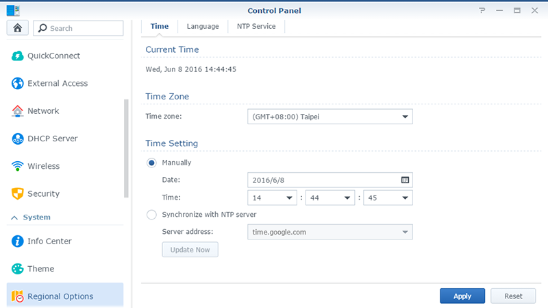Select the Manually radio button
This screenshot has width=548, height=308.
pos(152,163)
